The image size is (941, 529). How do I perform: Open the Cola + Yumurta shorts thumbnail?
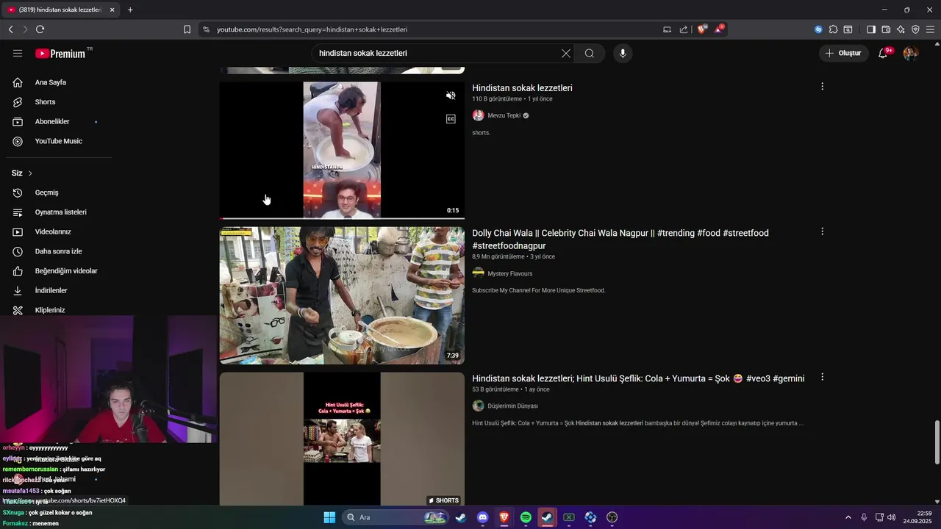coord(342,439)
